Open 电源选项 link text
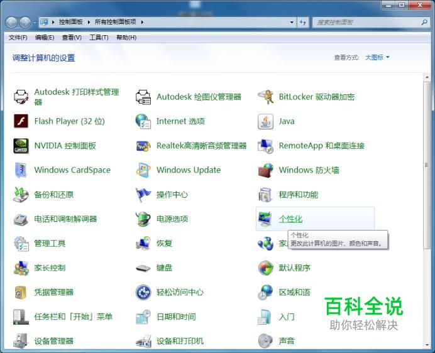This screenshot has height=353, width=435. point(172,219)
